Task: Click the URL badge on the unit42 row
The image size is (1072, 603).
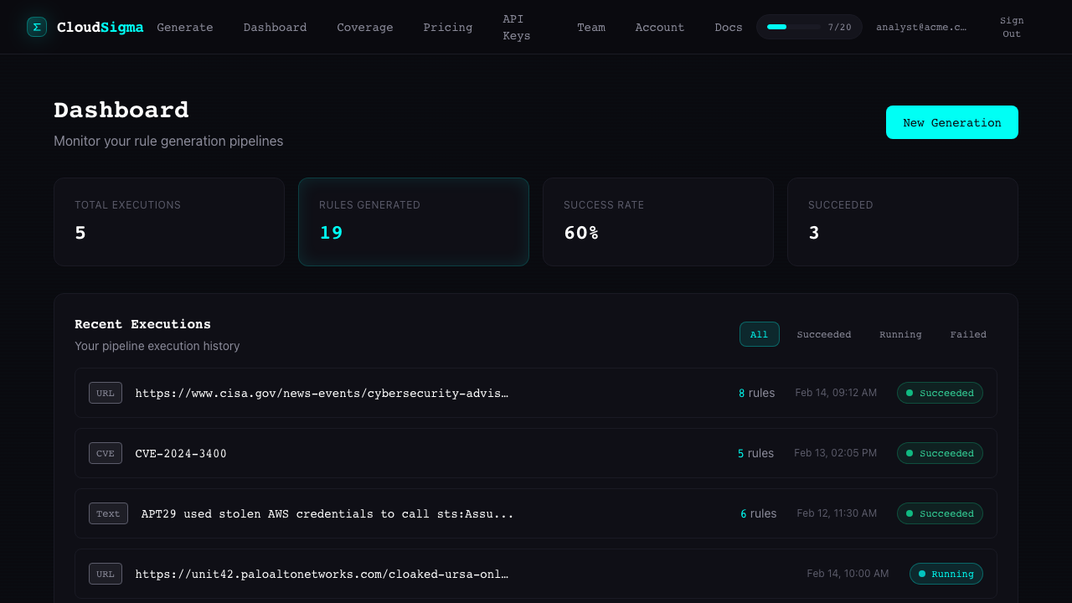Action: tap(106, 574)
